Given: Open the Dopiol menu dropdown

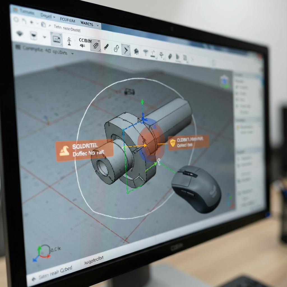Looking at the screenshot, I should coord(48,16).
